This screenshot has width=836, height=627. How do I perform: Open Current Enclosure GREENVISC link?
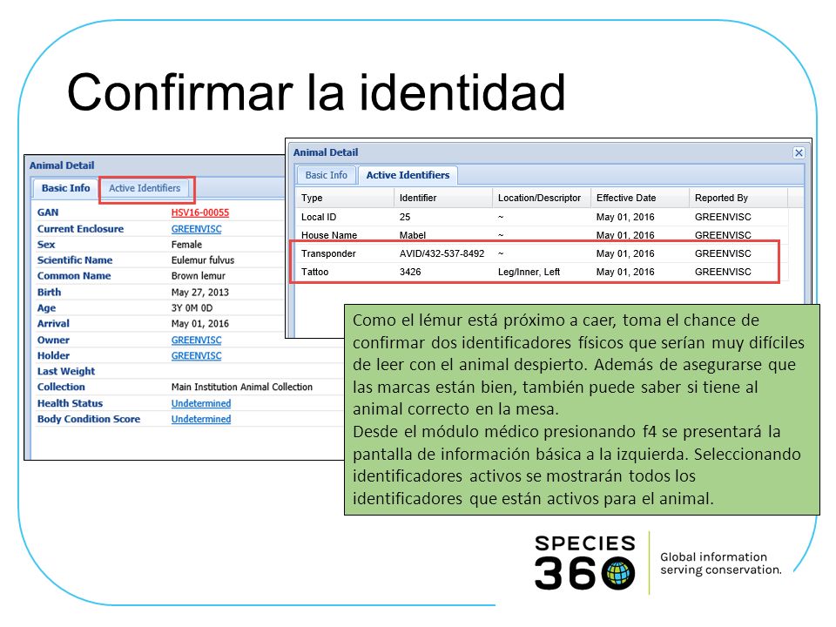point(196,229)
